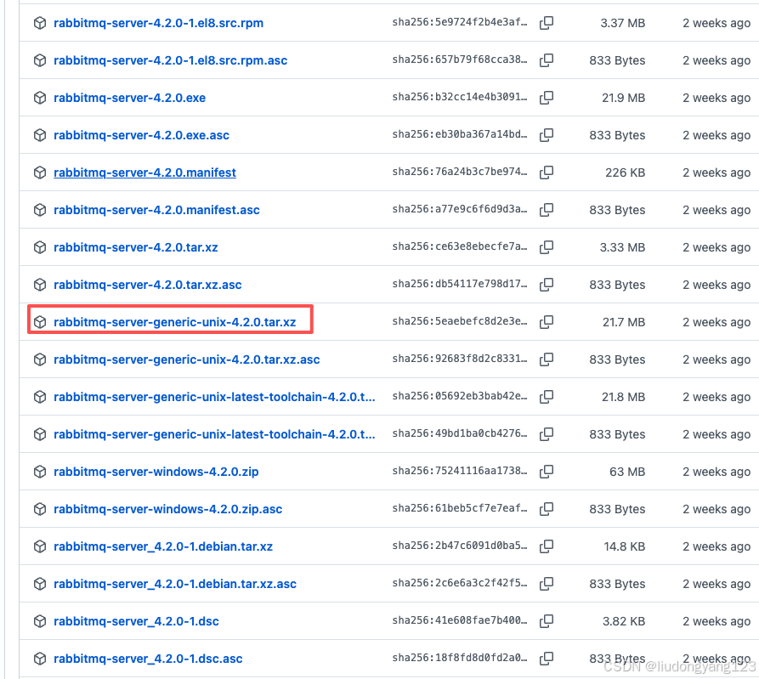
Task: Copy checksum of generic-unix-4.2.0.tar.xz
Action: pyautogui.click(x=547, y=322)
